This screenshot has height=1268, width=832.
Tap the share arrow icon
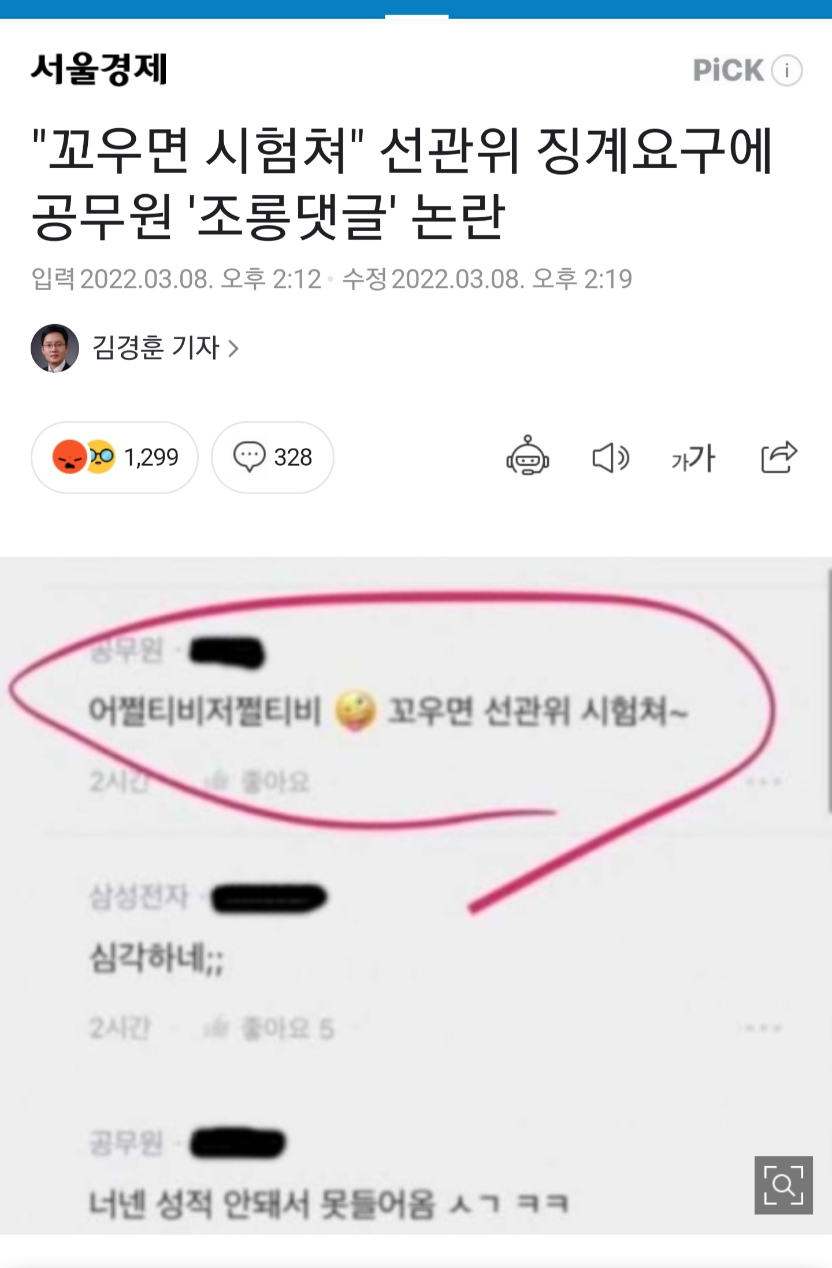pyautogui.click(x=779, y=457)
